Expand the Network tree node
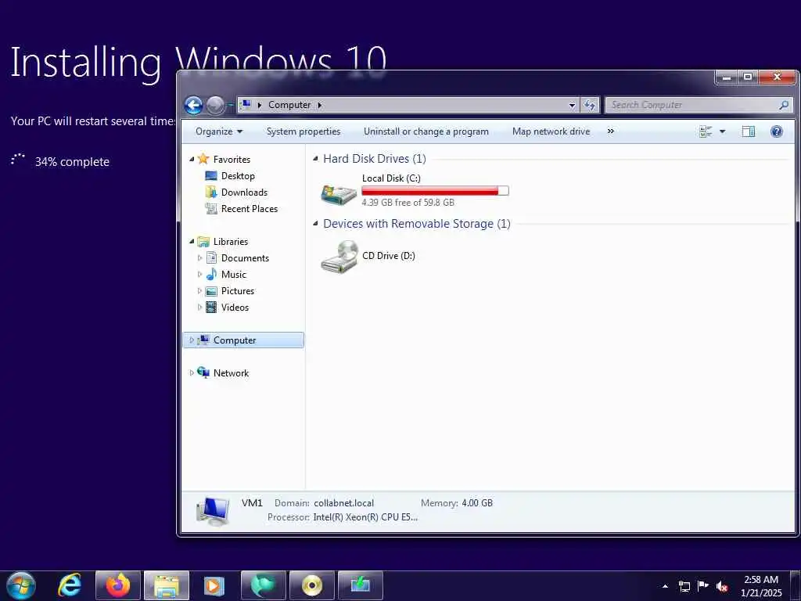This screenshot has height=601, width=801. tap(192, 373)
